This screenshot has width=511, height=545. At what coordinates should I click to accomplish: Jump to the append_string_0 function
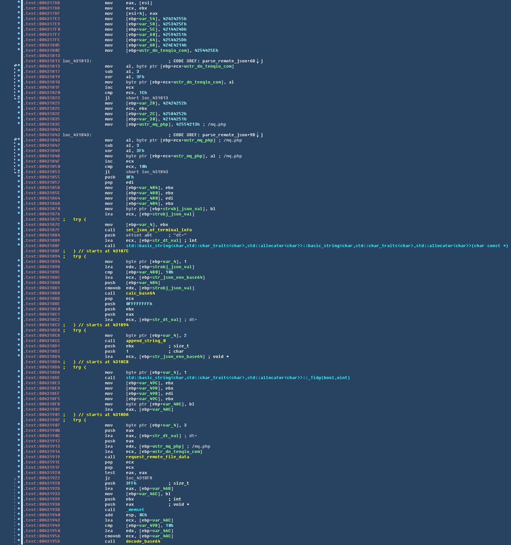click(x=146, y=341)
